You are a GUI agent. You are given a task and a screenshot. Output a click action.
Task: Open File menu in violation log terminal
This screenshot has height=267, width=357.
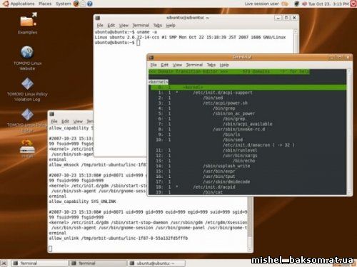[x=54, y=122]
